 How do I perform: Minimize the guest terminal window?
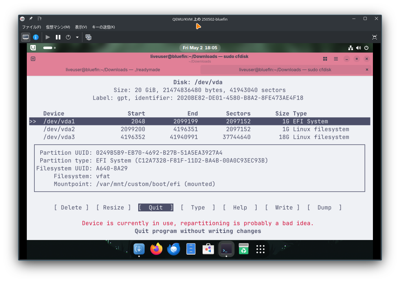[x=347, y=59]
